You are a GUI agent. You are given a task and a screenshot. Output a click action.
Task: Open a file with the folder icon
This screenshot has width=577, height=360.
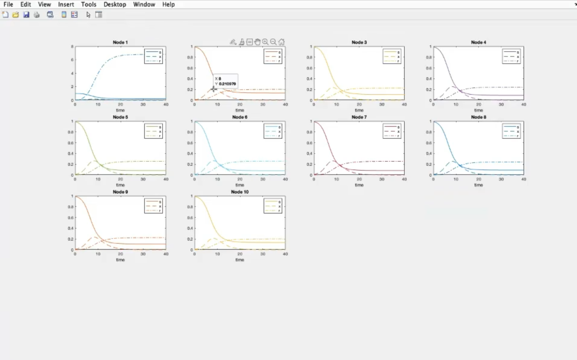pyautogui.click(x=16, y=15)
